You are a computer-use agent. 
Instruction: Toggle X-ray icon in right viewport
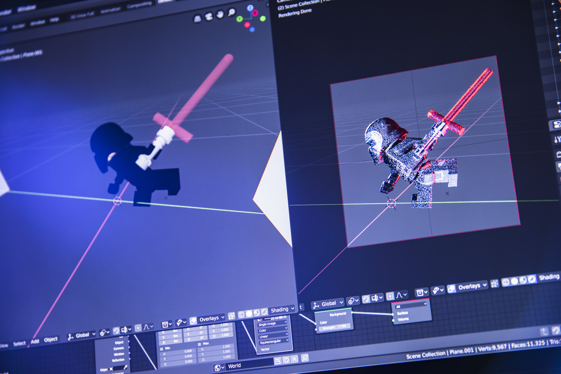[494, 284]
